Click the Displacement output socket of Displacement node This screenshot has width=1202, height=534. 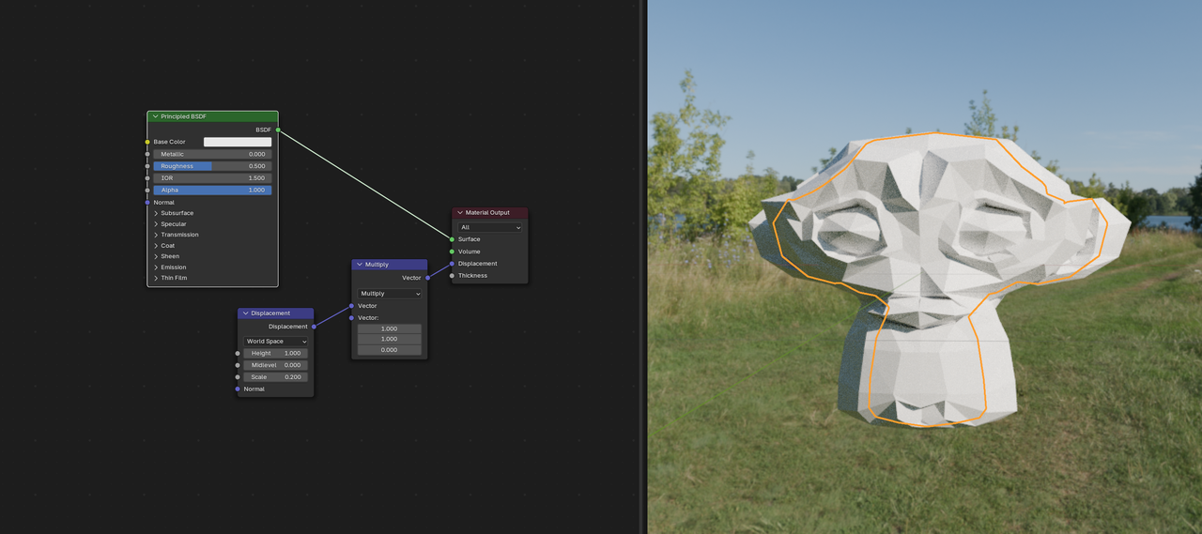tap(314, 327)
